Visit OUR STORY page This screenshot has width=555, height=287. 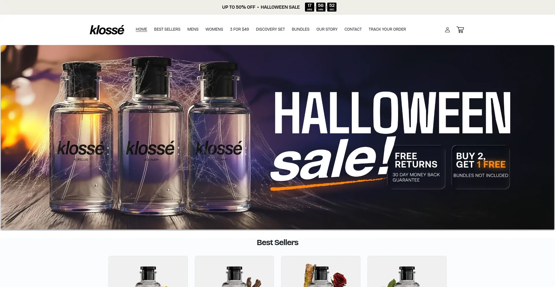click(327, 29)
